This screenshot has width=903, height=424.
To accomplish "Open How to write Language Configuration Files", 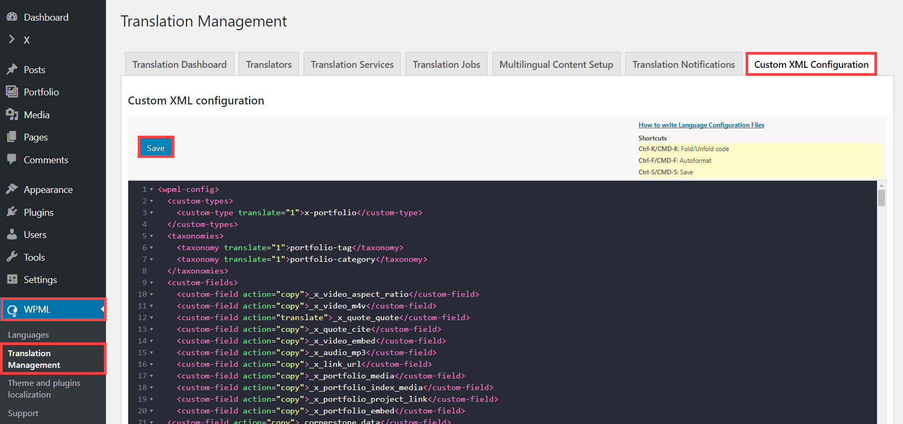I will tap(701, 125).
